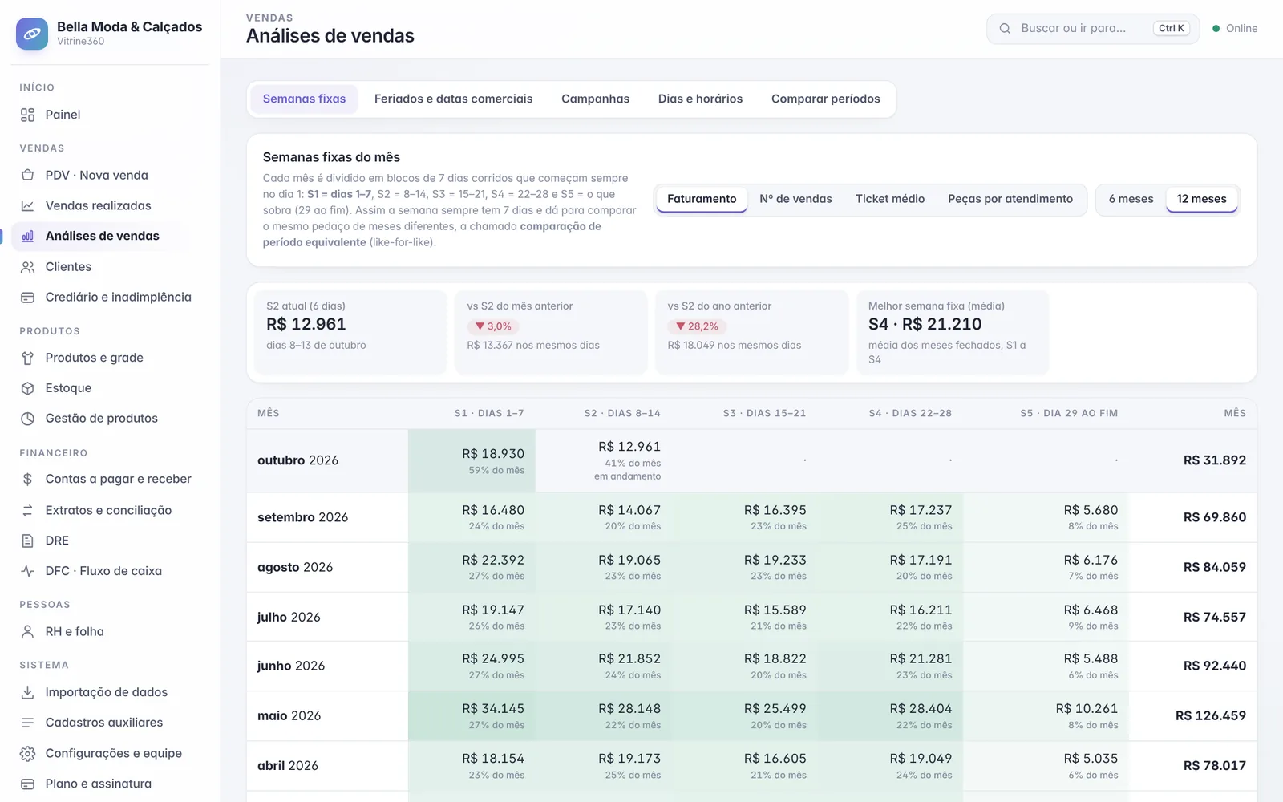Click the DFC Fluxo de caixa pulse icon
Image resolution: width=1283 pixels, height=802 pixels.
(x=27, y=571)
